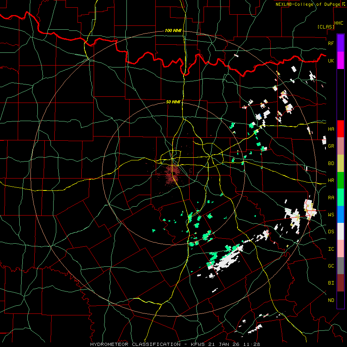This screenshot has width=347, height=347.
Task: Click the BI legend label
Action: tap(331, 283)
